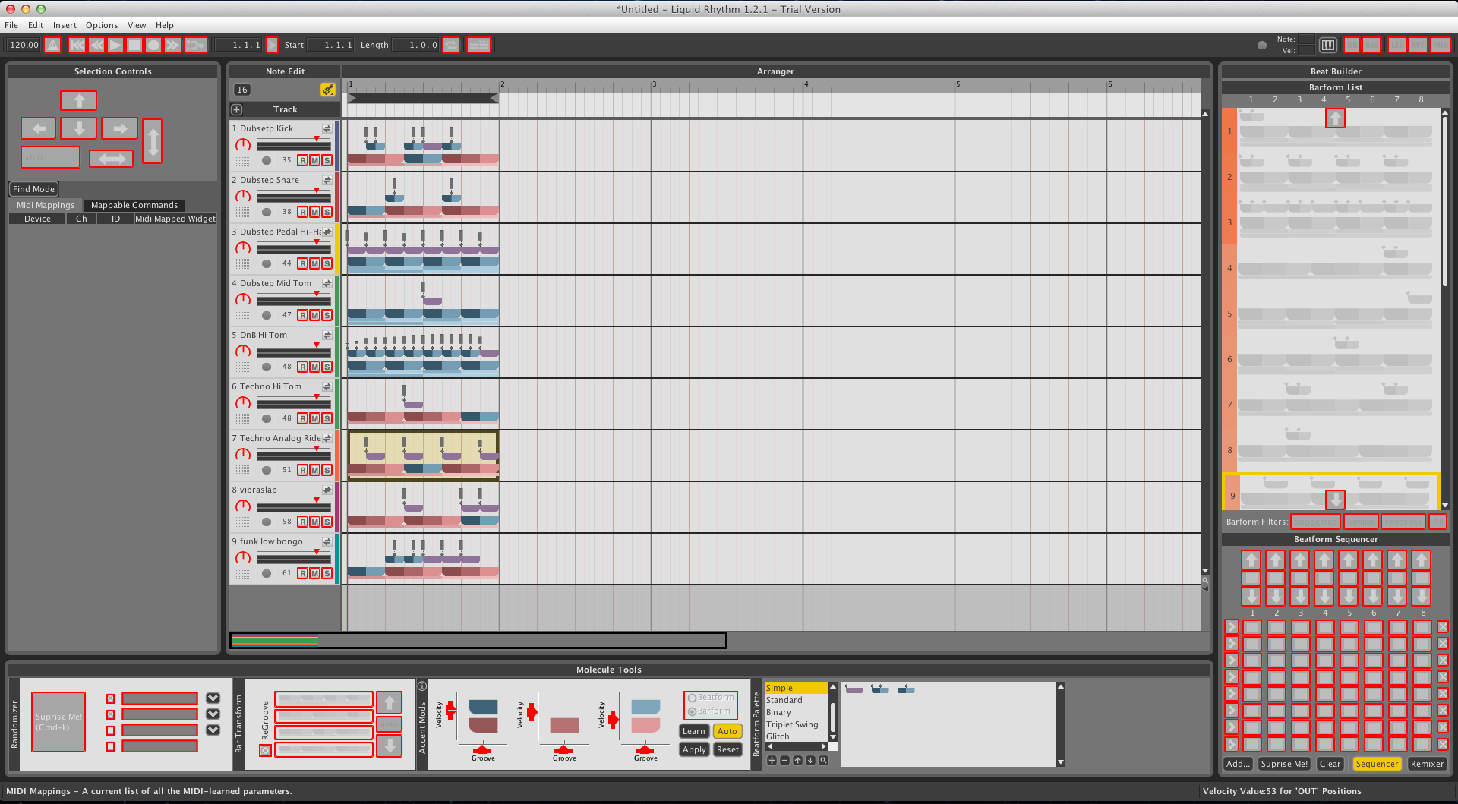
Task: Stop playback with the square Stop button
Action: (134, 45)
